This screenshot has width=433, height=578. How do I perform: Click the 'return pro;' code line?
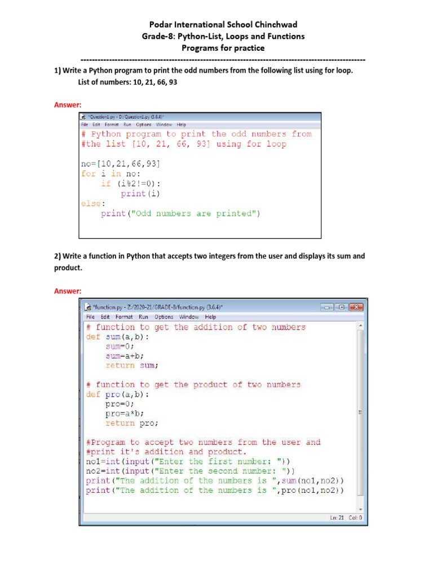pyautogui.click(x=132, y=423)
